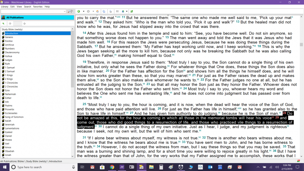
Task: Click the down arrow in navigation pane
Action: point(24,23)
